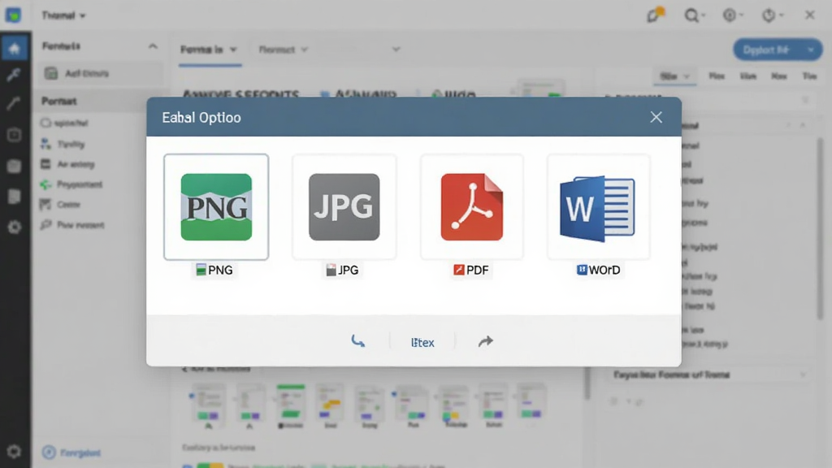Select the large JPG format icon
This screenshot has height=468, width=832.
pyautogui.click(x=344, y=207)
